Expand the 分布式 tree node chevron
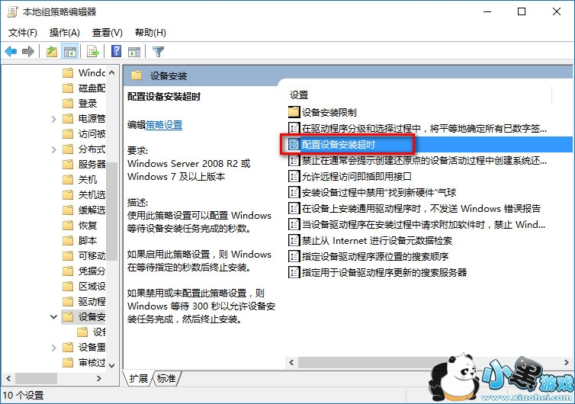The image size is (575, 404). pyautogui.click(x=53, y=149)
